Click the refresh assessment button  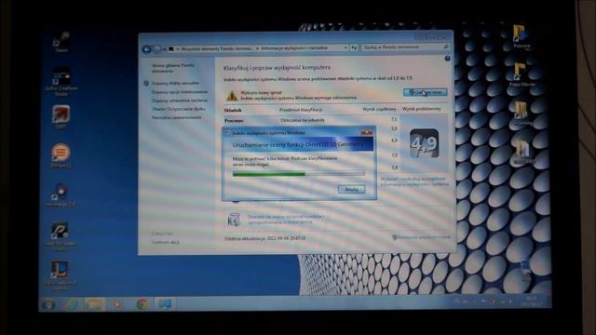click(x=425, y=92)
